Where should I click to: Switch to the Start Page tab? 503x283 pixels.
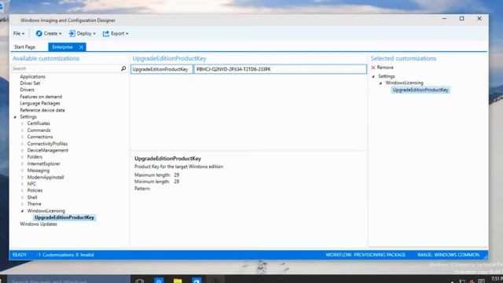(x=24, y=47)
